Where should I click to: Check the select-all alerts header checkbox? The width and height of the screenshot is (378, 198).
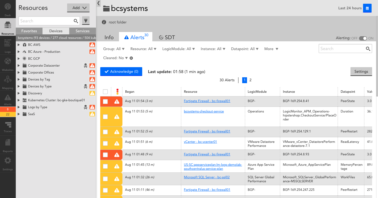click(105, 92)
